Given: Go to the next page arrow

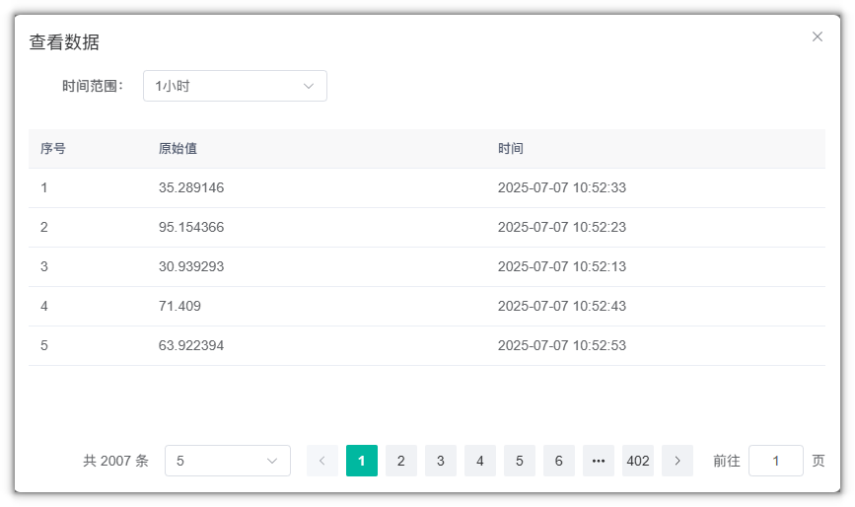Looking at the screenshot, I should point(677,461).
